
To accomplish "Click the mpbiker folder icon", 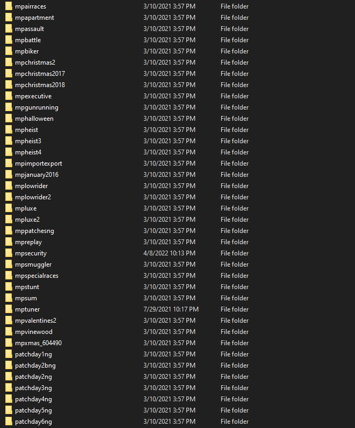I will click(x=9, y=51).
